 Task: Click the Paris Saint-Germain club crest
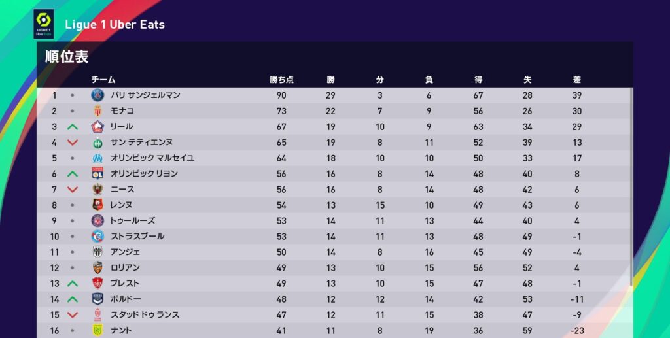pyautogui.click(x=97, y=95)
